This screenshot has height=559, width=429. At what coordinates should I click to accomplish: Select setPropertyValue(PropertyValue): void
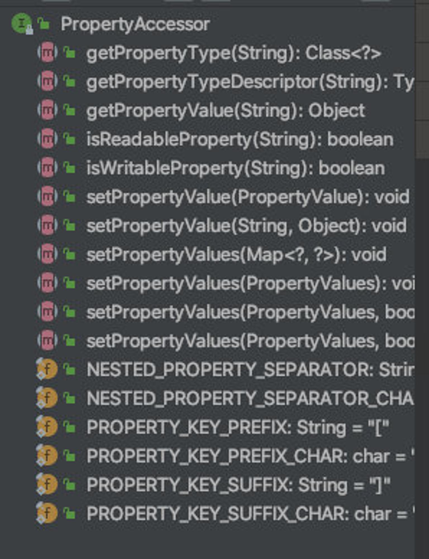tap(248, 197)
